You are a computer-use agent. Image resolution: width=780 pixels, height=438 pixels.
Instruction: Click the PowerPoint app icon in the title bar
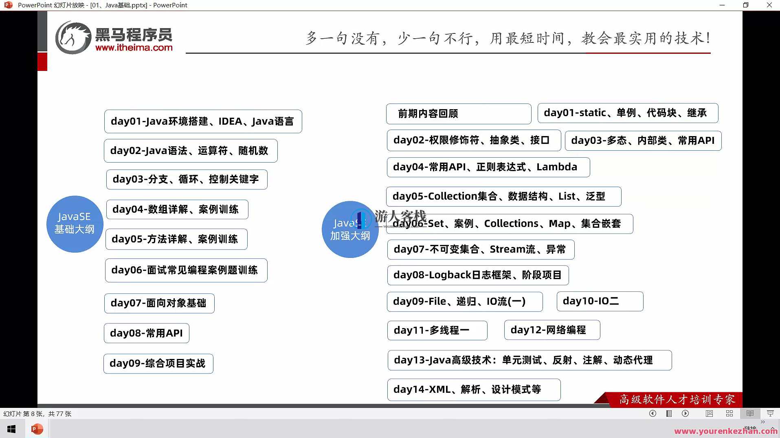click(x=7, y=5)
